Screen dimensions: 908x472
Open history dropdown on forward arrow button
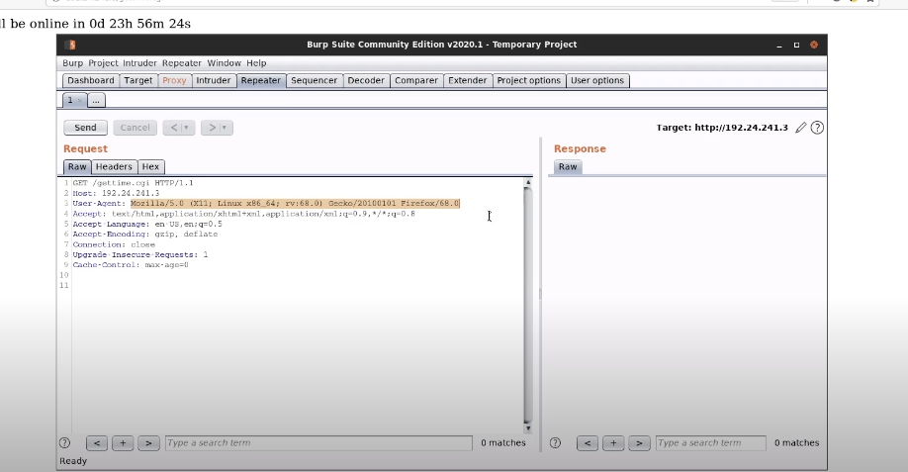point(225,128)
